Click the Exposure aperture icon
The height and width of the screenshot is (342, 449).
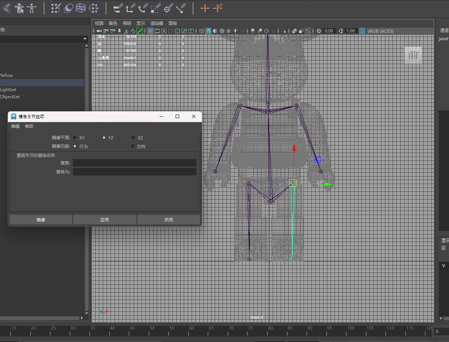click(319, 31)
